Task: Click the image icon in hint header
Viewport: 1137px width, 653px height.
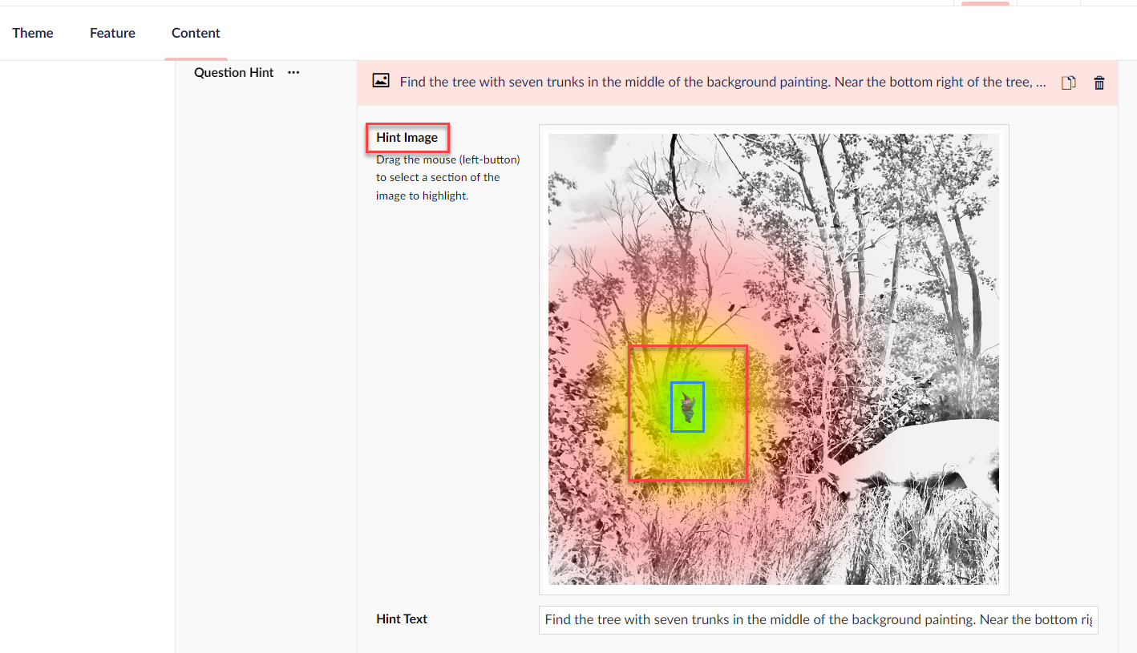Action: (x=381, y=80)
